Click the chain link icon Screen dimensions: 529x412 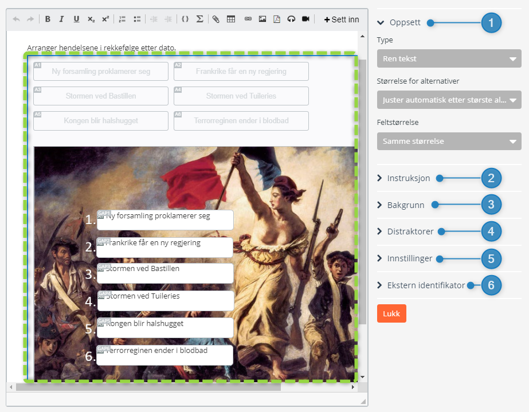pyautogui.click(x=248, y=19)
